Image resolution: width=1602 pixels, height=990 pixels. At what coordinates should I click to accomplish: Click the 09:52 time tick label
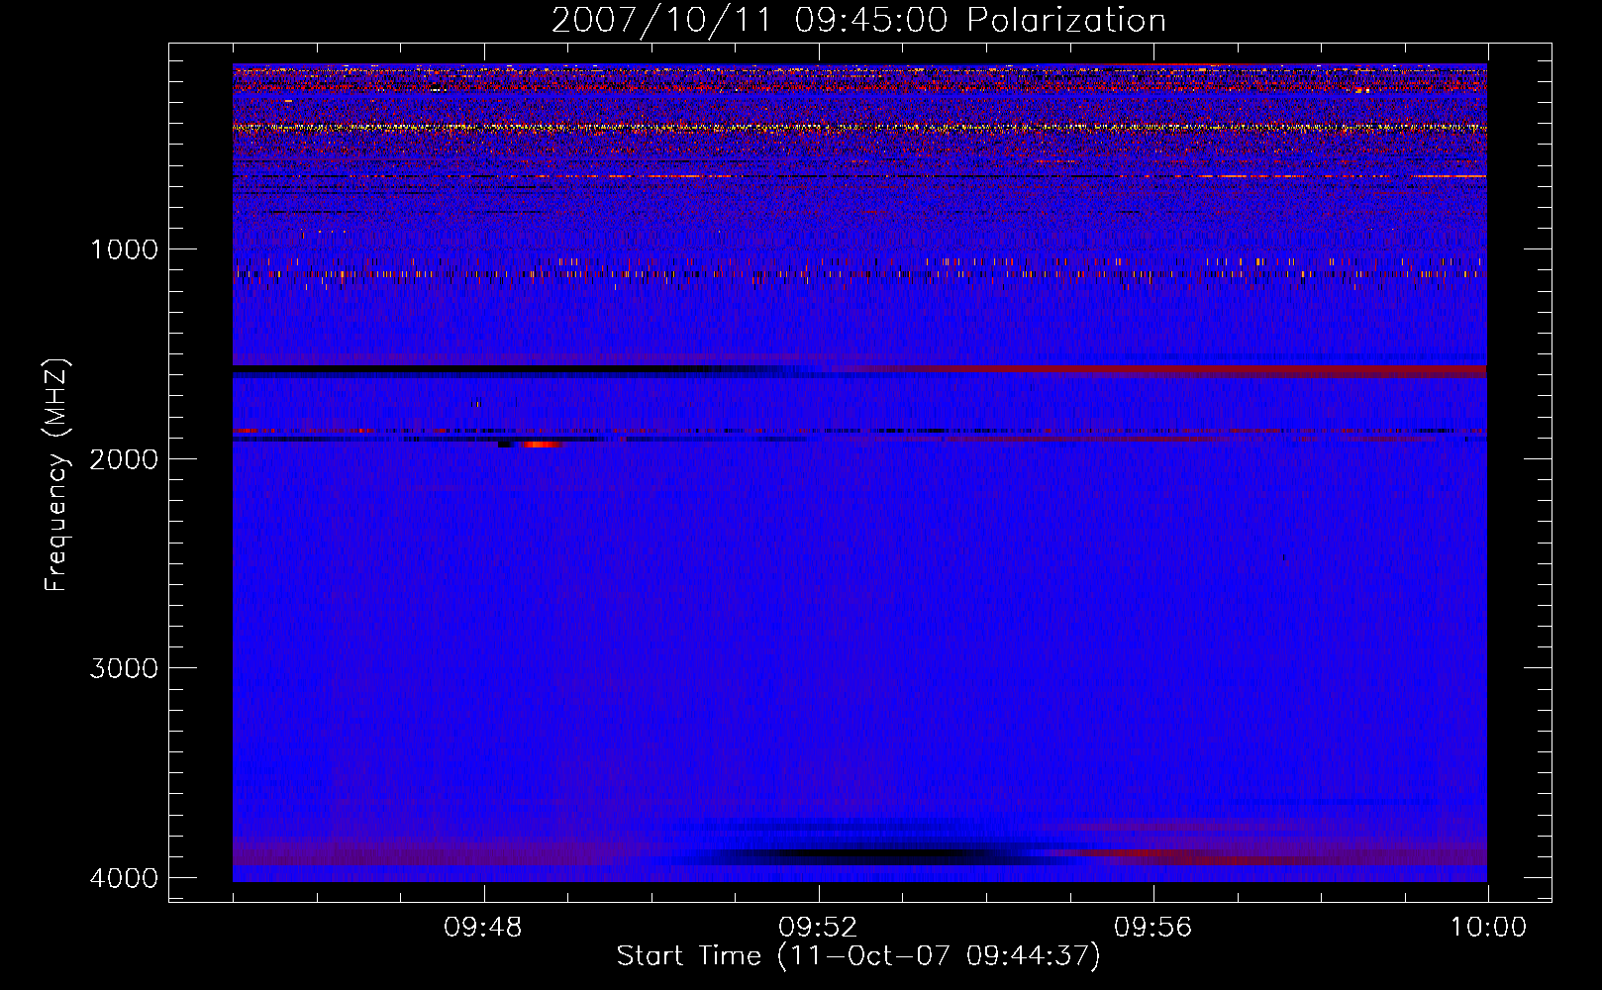pos(818,928)
